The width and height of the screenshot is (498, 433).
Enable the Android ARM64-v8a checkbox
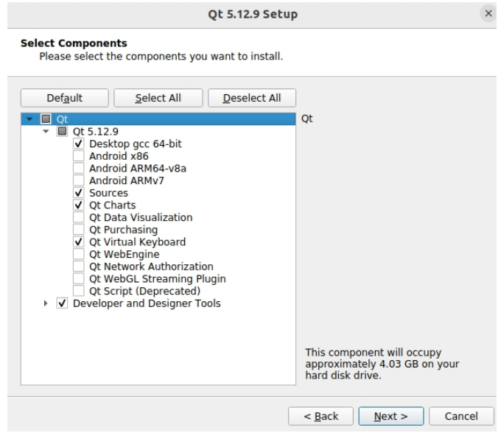tap(78, 168)
